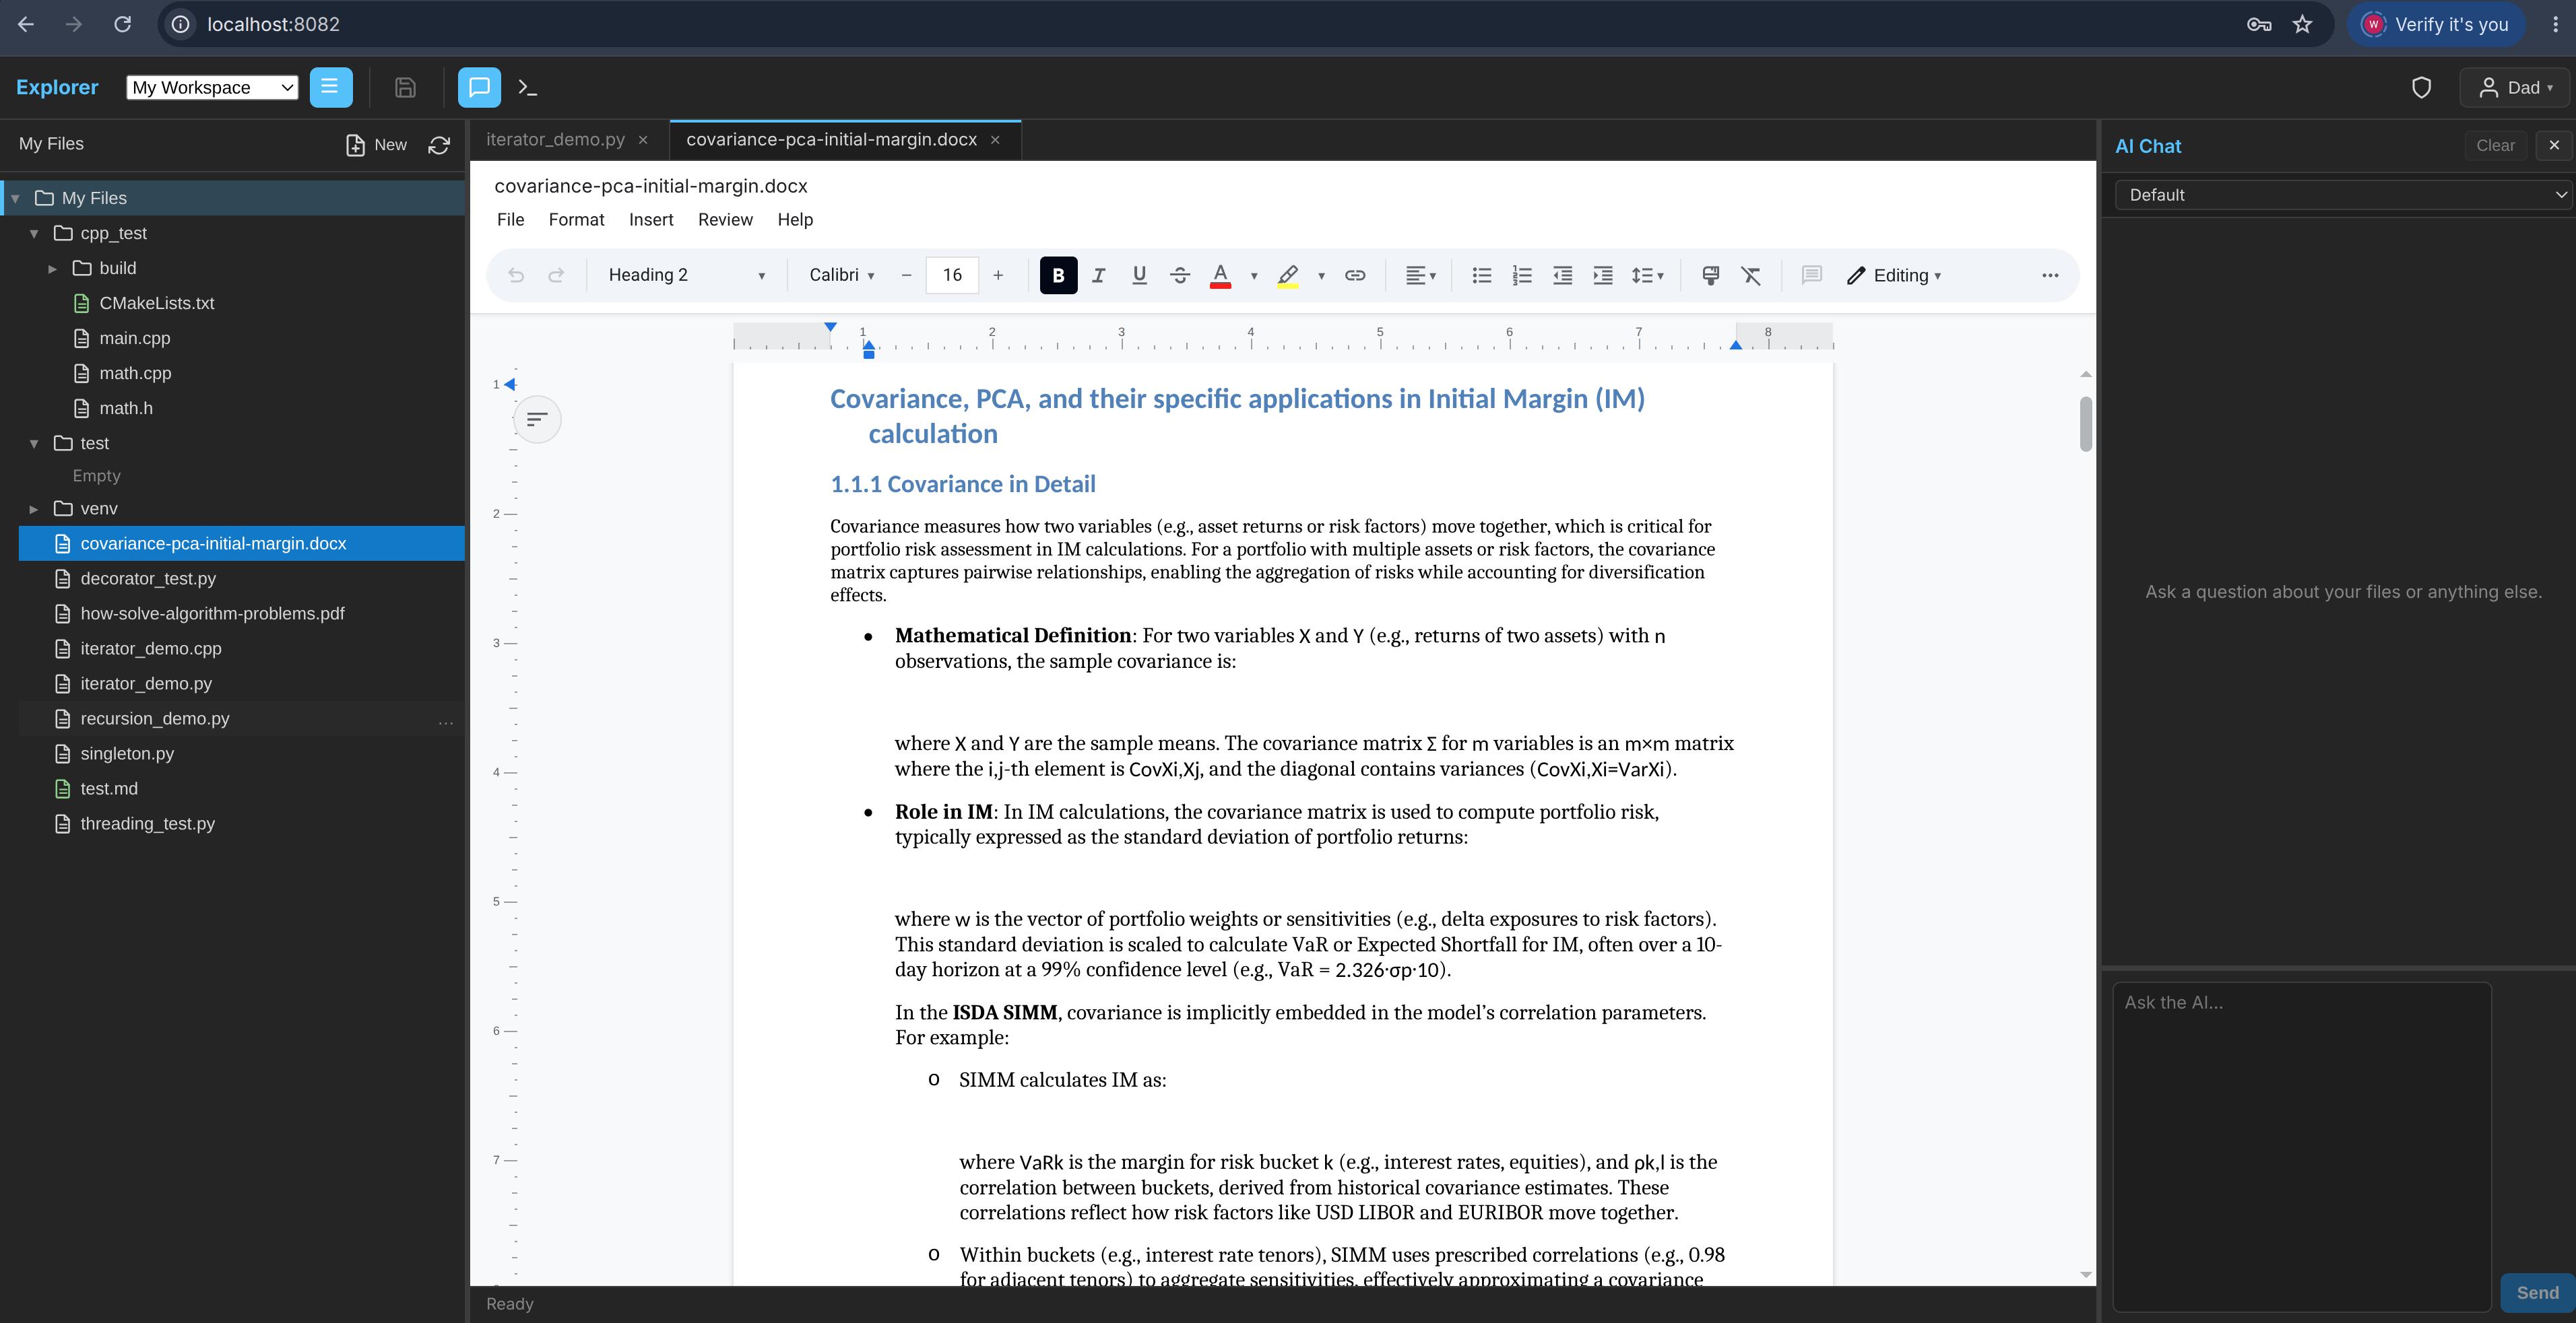Open the Default model dropdown in AI Chat
This screenshot has width=2576, height=1323.
tap(2343, 195)
